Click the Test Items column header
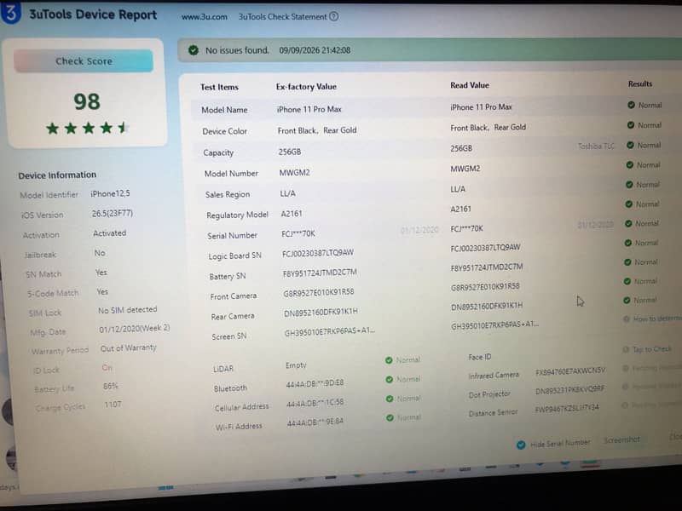 coord(219,87)
